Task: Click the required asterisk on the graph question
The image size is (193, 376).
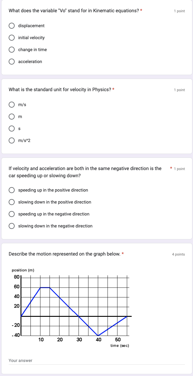Action: [x=122, y=254]
